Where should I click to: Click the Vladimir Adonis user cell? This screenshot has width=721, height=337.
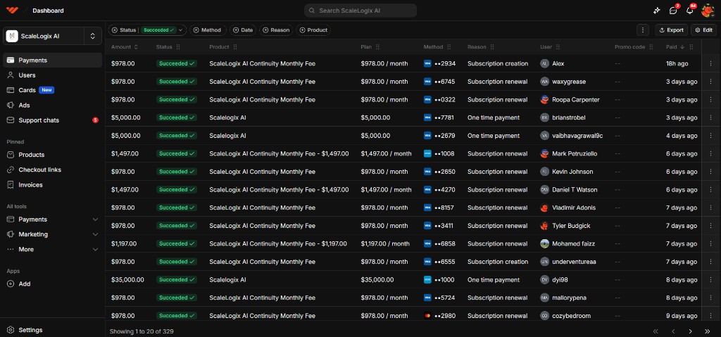[568, 208]
